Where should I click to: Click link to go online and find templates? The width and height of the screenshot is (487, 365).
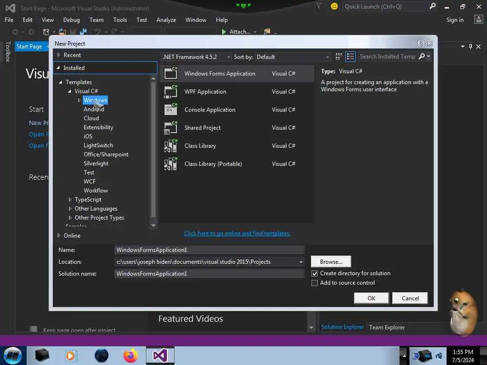coord(237,233)
